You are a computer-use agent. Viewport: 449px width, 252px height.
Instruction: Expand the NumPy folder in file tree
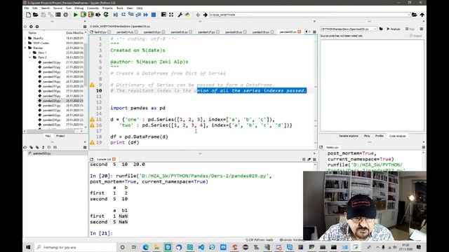[x=25, y=38]
